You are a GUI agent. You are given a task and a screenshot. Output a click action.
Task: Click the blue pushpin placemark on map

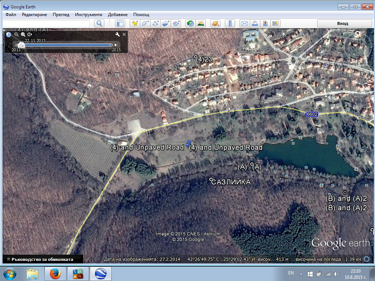click(x=189, y=143)
